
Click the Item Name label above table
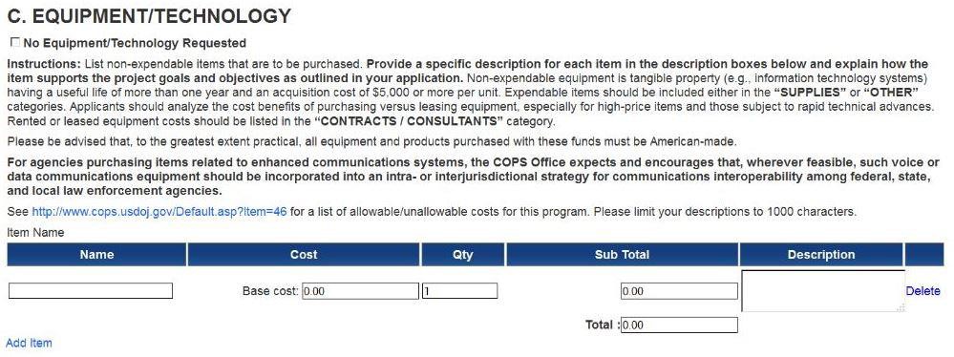pos(35,232)
